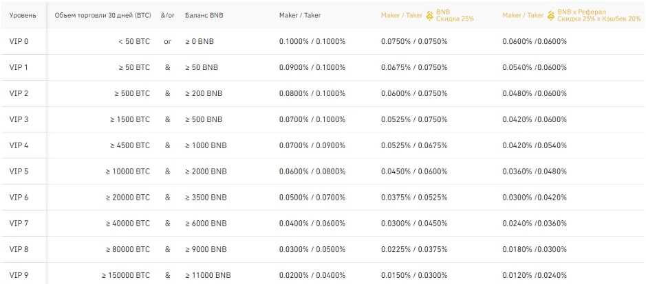This screenshot has height=284, width=646.
Task: Click the '0.0120% /0.0240%' referral fee cell
Action: coord(535,276)
